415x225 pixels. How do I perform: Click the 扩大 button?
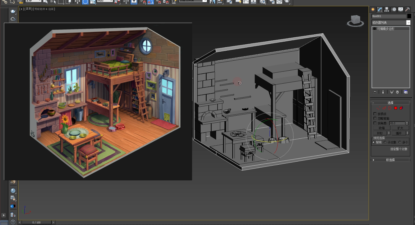[400, 128]
